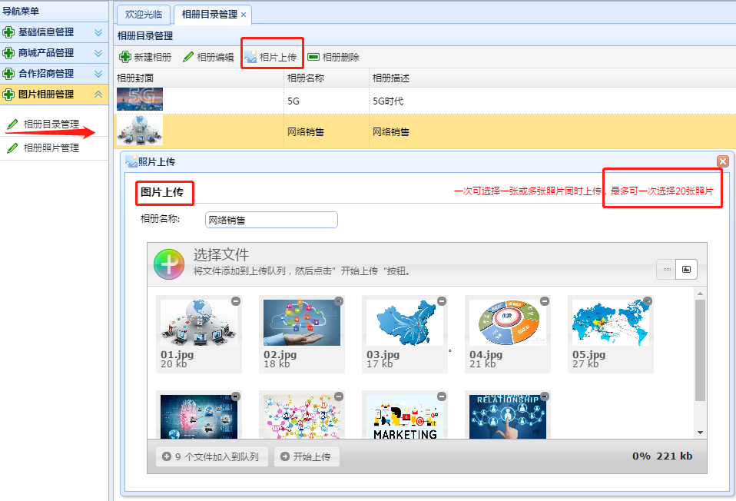The width and height of the screenshot is (736, 501).
Task: Switch queue to thumbnail view
Action: click(686, 269)
